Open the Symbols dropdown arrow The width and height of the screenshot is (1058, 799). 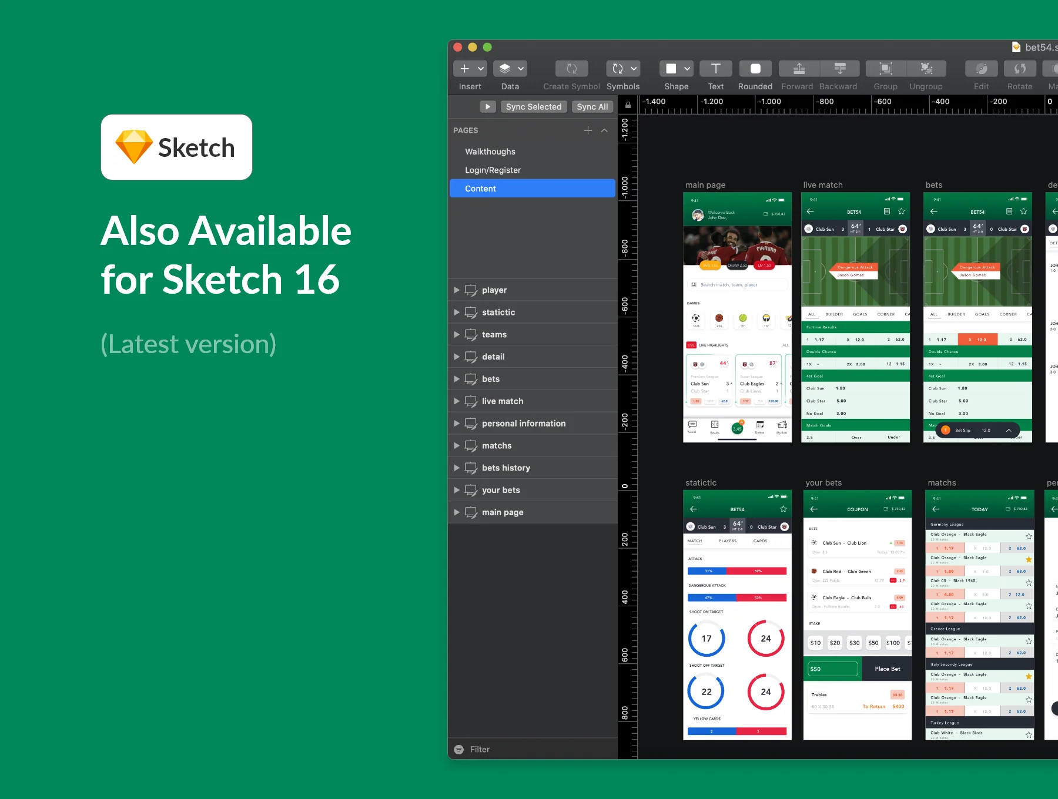634,69
